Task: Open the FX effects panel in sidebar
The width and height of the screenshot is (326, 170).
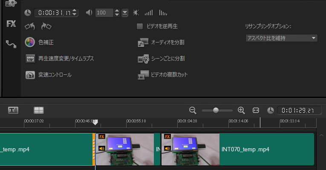Action: (11, 24)
